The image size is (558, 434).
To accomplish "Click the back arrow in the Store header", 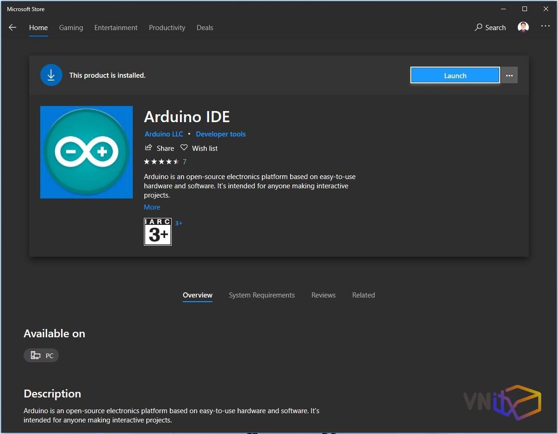I will point(12,28).
